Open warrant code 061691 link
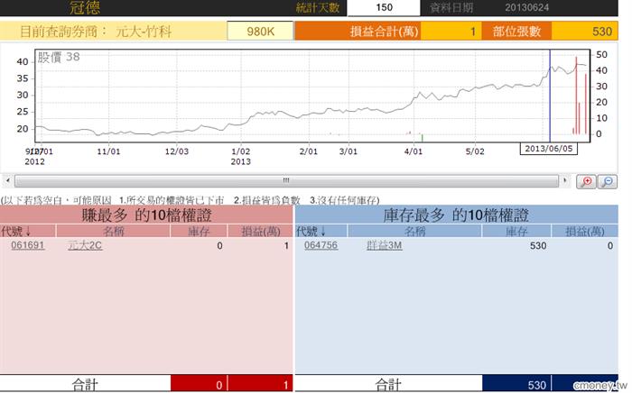 (x=28, y=245)
